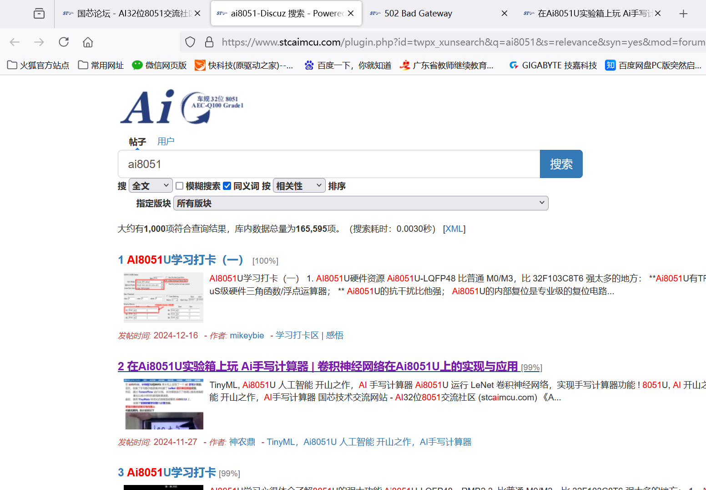Image resolution: width=706 pixels, height=490 pixels.
Task: Open thumbnail of Ai手写计算器 result
Action: 163,404
